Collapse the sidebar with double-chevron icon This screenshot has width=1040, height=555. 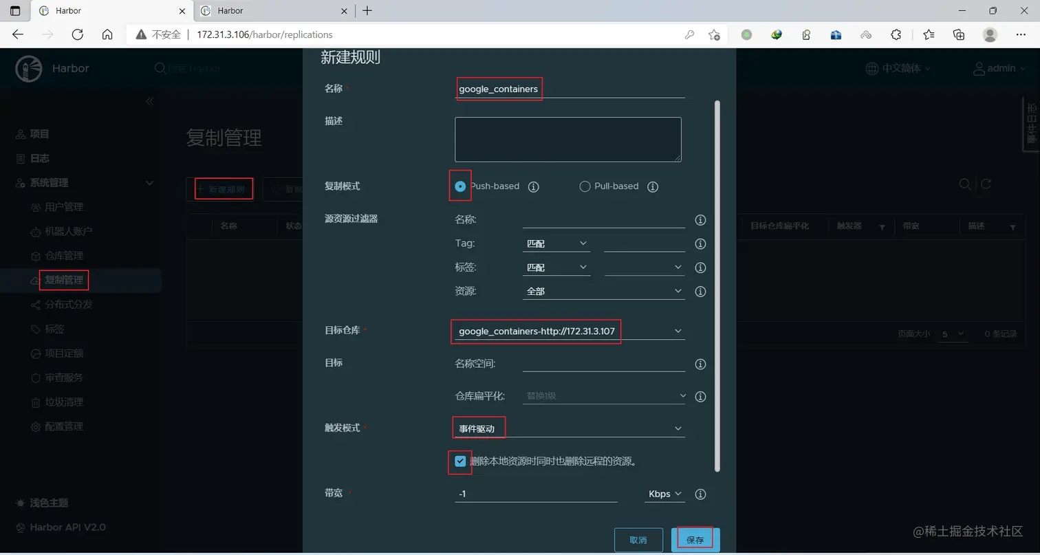coord(149,101)
